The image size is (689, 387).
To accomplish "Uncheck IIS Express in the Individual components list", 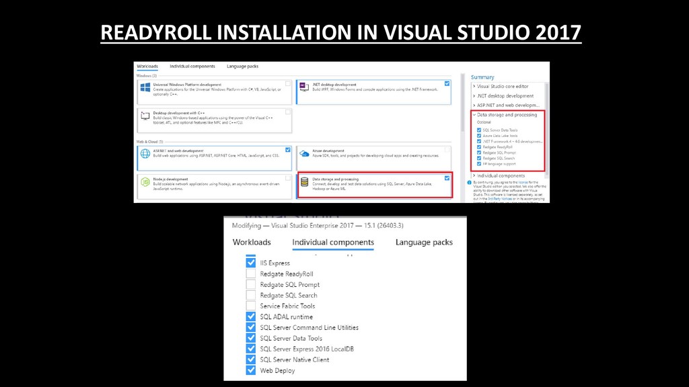I will [250, 263].
